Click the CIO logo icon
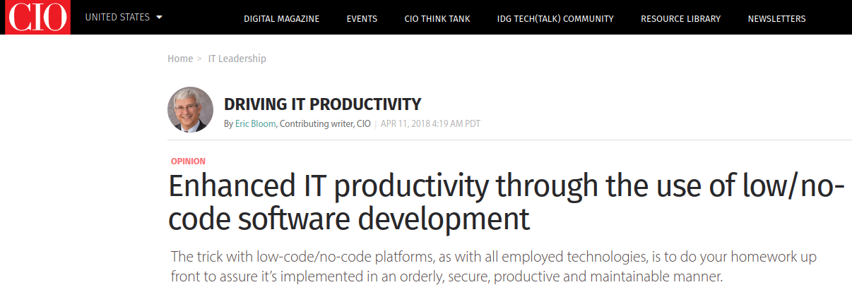This screenshot has height=292, width=852. [x=37, y=17]
